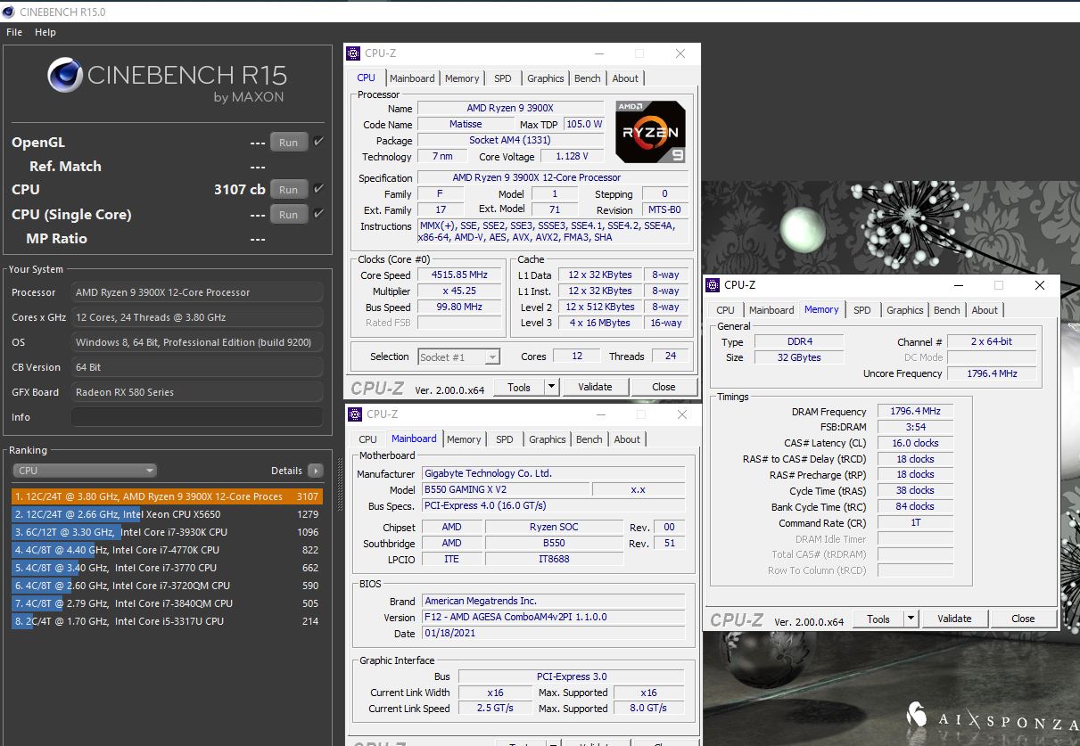
Task: Minimize the Memory CPU-Z window
Action: 957,285
